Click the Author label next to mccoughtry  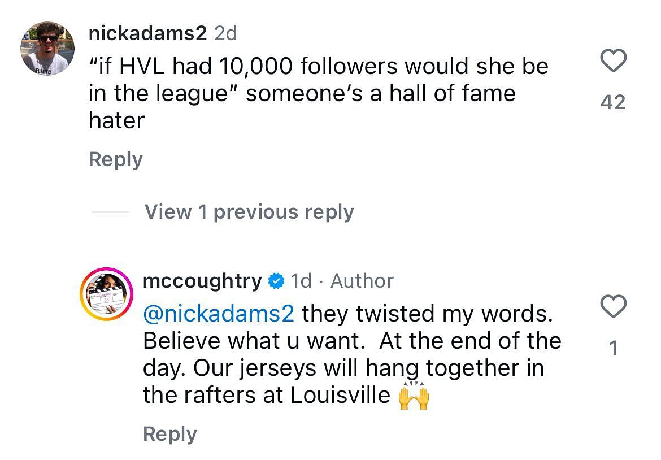coord(362,281)
